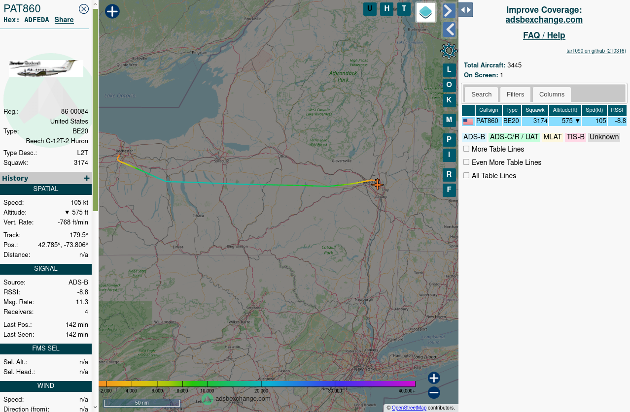Click the aircraft marker near Albany

pyautogui.click(x=377, y=184)
